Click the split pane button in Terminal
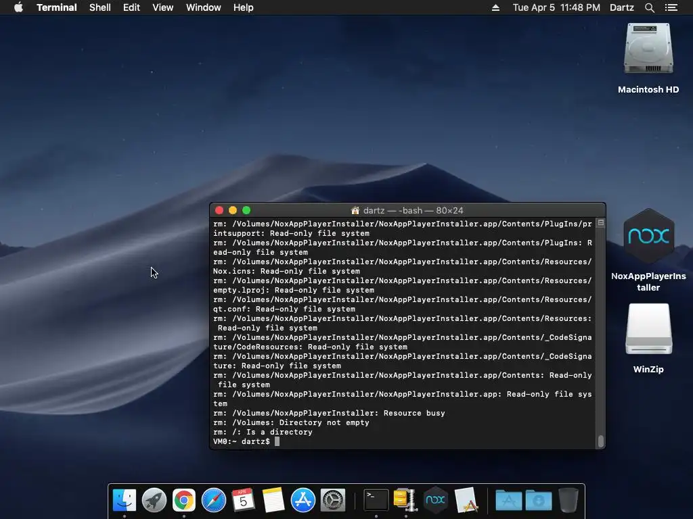Screen dimensions: 693x519 point(601,223)
